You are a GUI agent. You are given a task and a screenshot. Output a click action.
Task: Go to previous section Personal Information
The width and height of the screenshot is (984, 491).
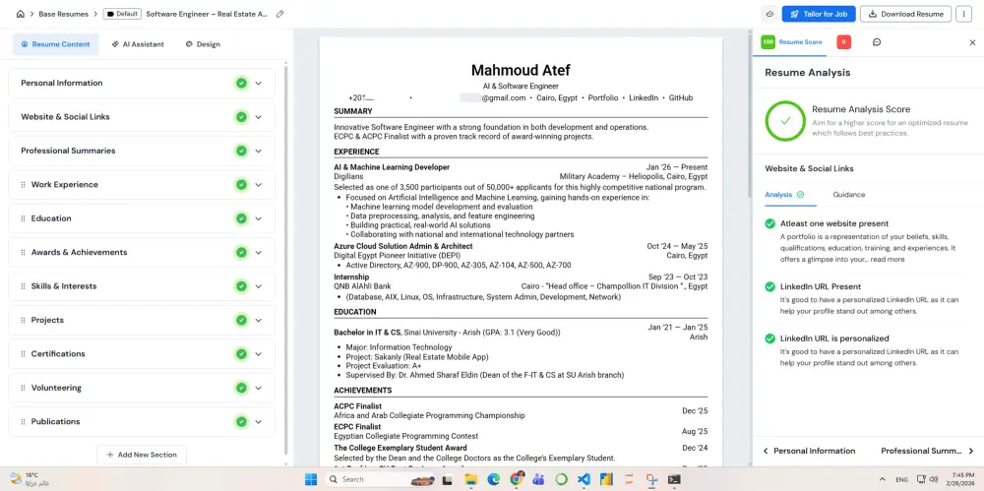pyautogui.click(x=809, y=451)
